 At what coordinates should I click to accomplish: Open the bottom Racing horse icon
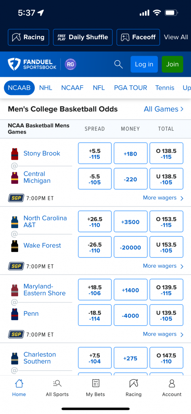(134, 388)
